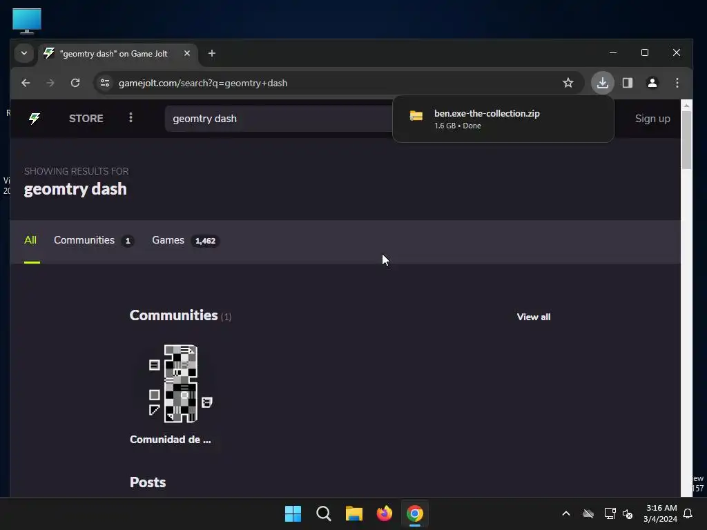Open ben.exe-the-collection.zip download entry

503,119
